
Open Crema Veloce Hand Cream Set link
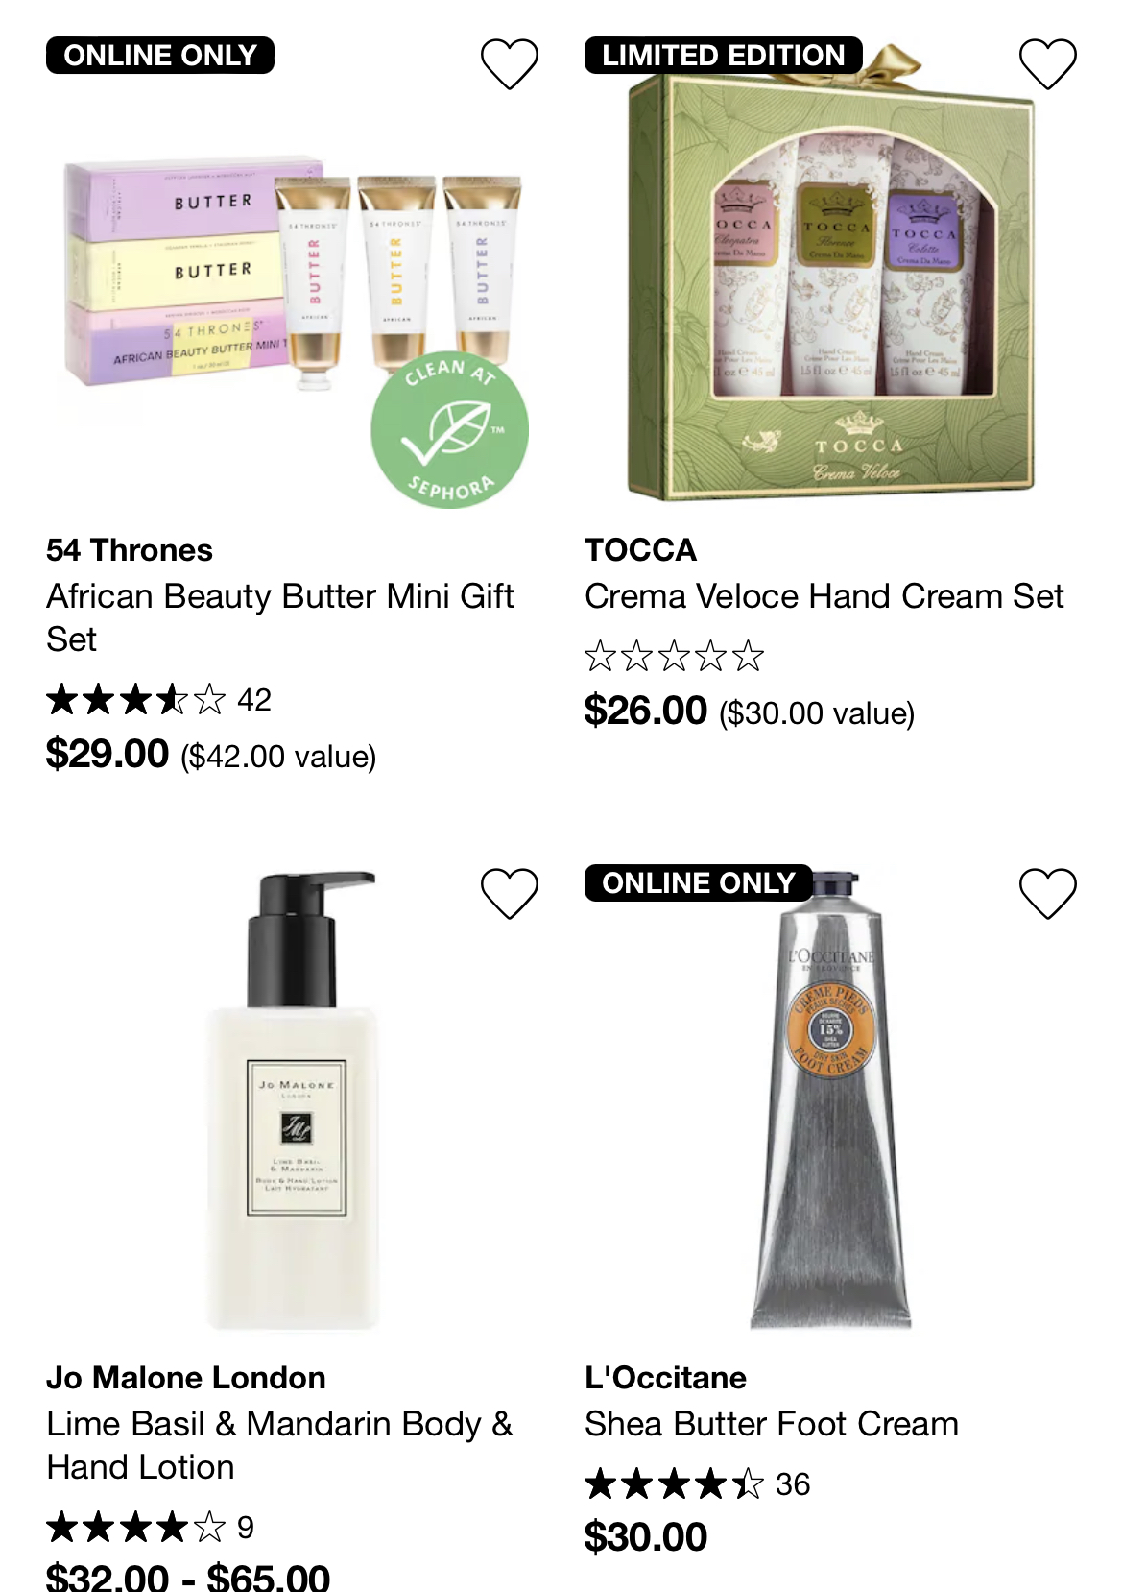[x=824, y=596]
